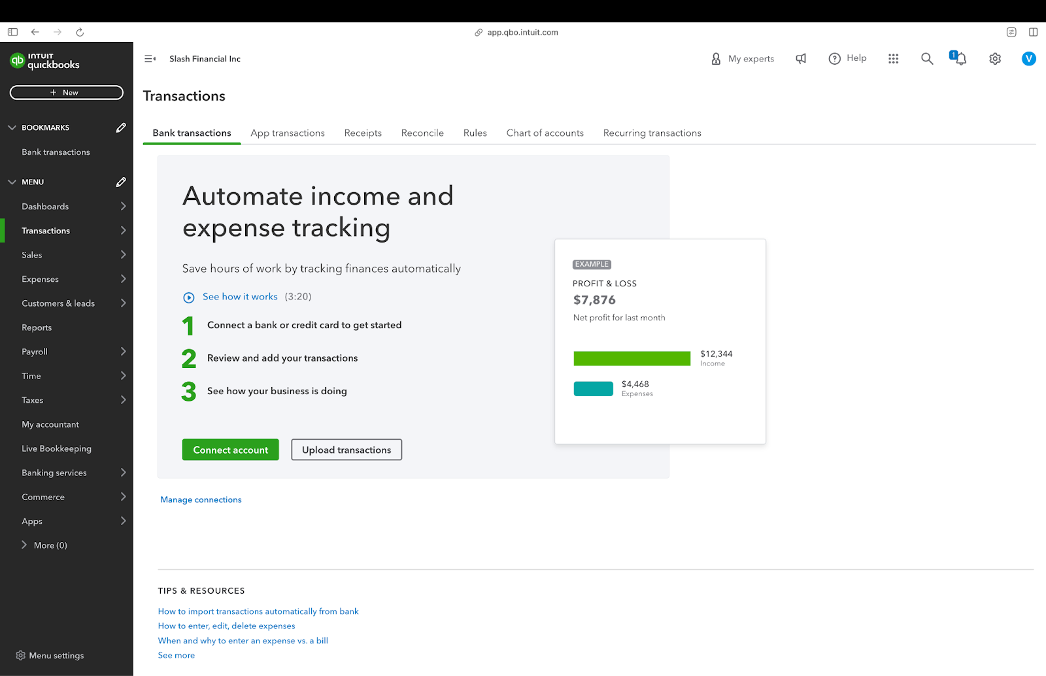This screenshot has height=676, width=1046.
Task: Expand Banking services submenu arrow
Action: [x=123, y=472]
